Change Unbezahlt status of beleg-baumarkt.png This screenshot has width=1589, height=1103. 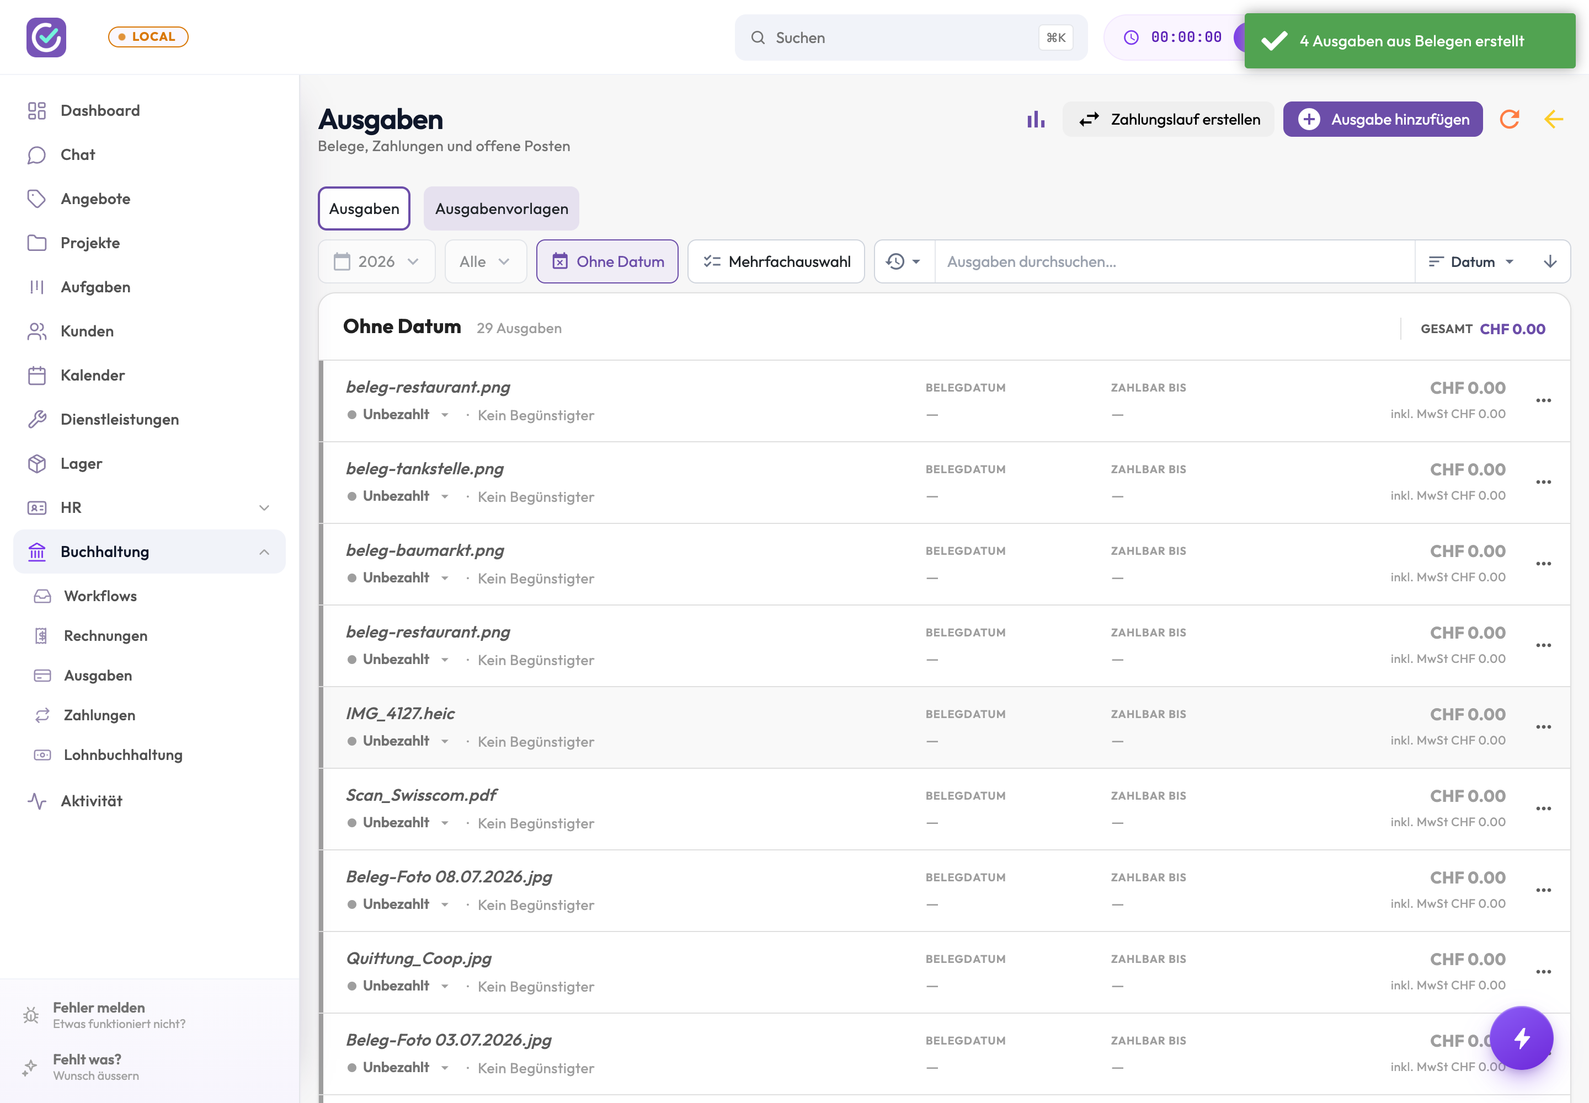pos(398,578)
